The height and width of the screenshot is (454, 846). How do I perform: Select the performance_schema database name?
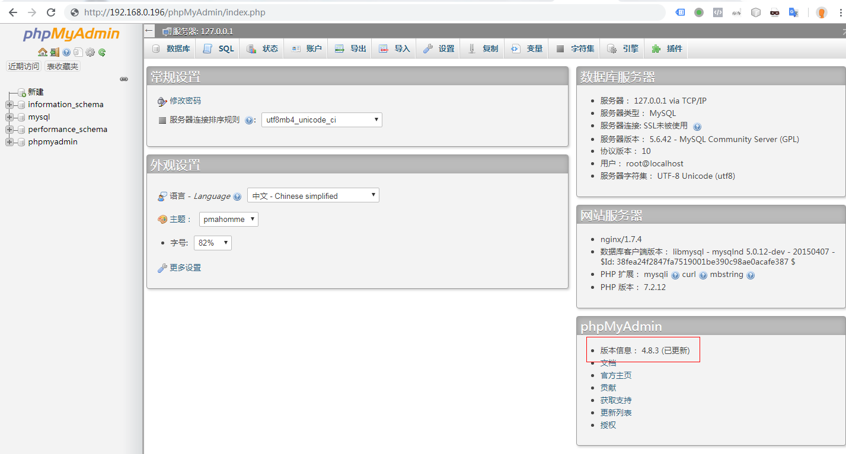point(68,130)
